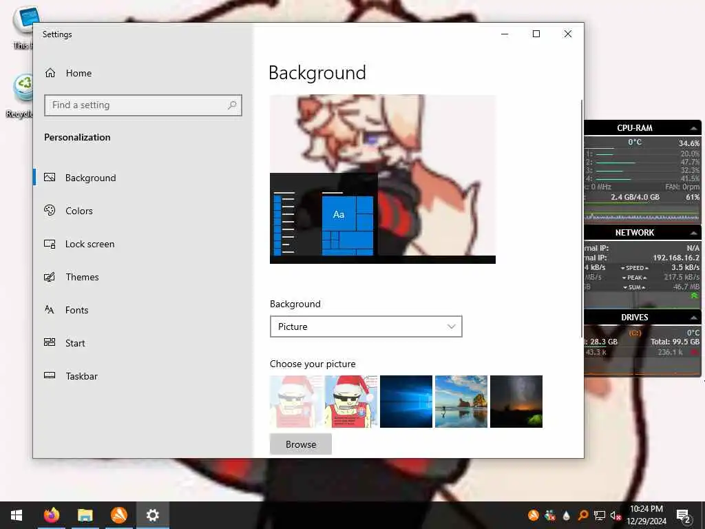The image size is (705, 529).
Task: Click the search magnifier in Find a setting
Action: pos(232,105)
